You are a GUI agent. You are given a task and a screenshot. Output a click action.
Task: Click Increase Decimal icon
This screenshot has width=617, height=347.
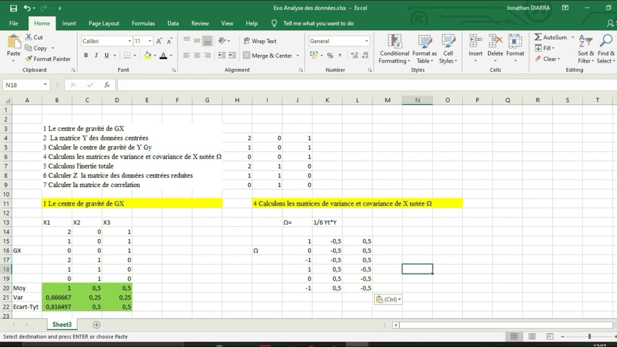click(355, 55)
